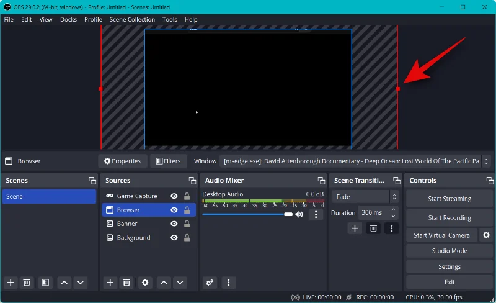Add a scene transition with plus
Viewport: 496px width, 303px height.
tap(355, 228)
